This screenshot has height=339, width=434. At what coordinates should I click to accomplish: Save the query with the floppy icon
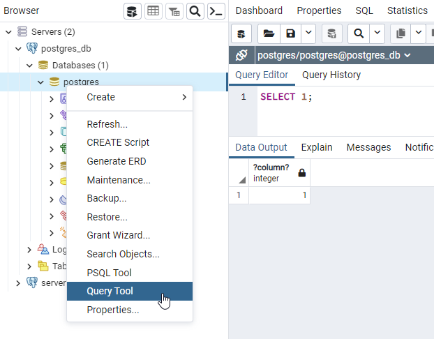point(290,33)
